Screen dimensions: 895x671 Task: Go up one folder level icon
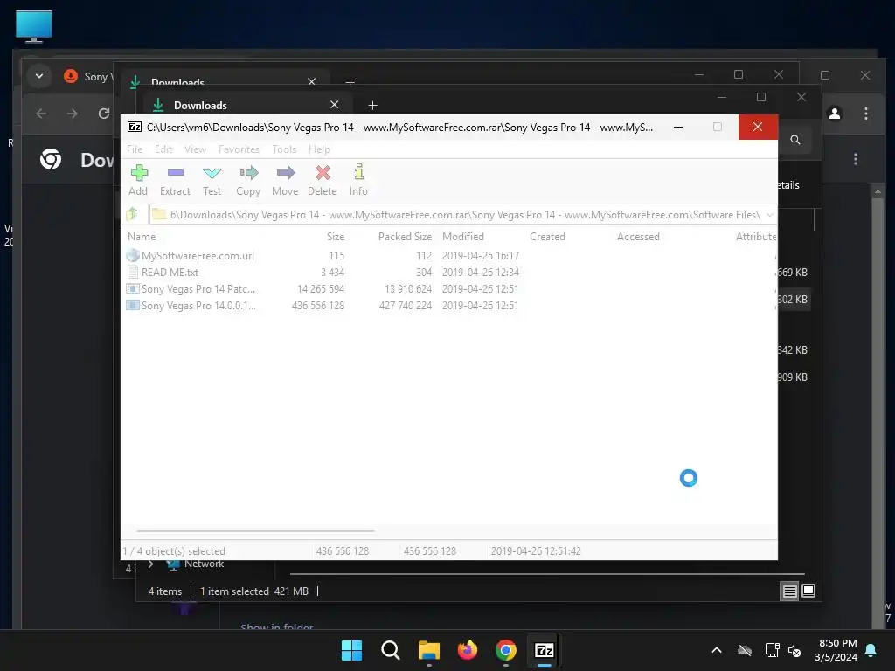pos(133,214)
